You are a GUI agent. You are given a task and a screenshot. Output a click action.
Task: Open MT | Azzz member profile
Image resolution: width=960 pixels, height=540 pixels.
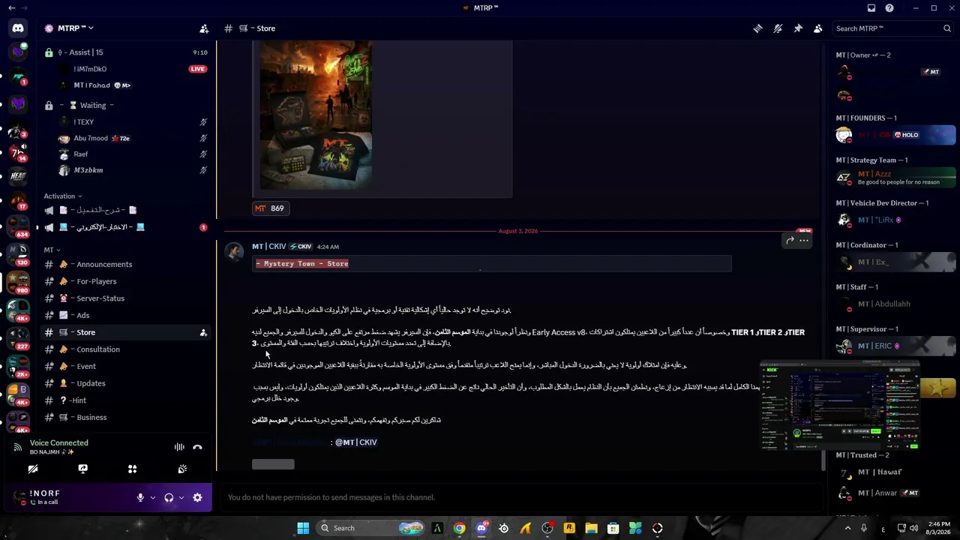click(895, 178)
